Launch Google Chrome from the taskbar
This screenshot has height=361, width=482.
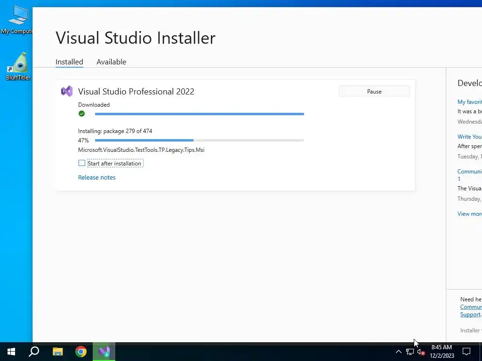(x=81, y=352)
